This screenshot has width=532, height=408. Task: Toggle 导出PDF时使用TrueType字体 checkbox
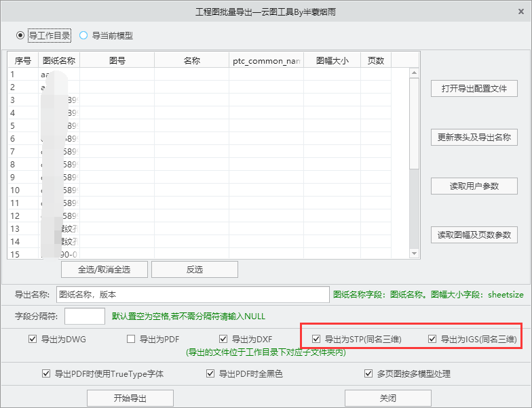(46, 373)
